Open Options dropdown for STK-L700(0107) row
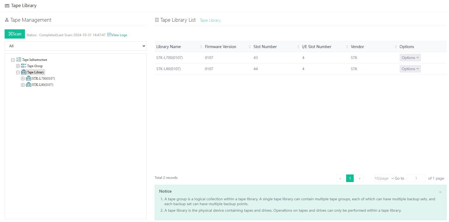The image size is (449, 222). point(410,58)
